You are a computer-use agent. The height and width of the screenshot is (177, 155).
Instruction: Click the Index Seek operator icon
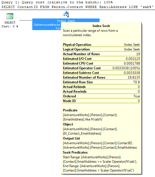[66, 14]
